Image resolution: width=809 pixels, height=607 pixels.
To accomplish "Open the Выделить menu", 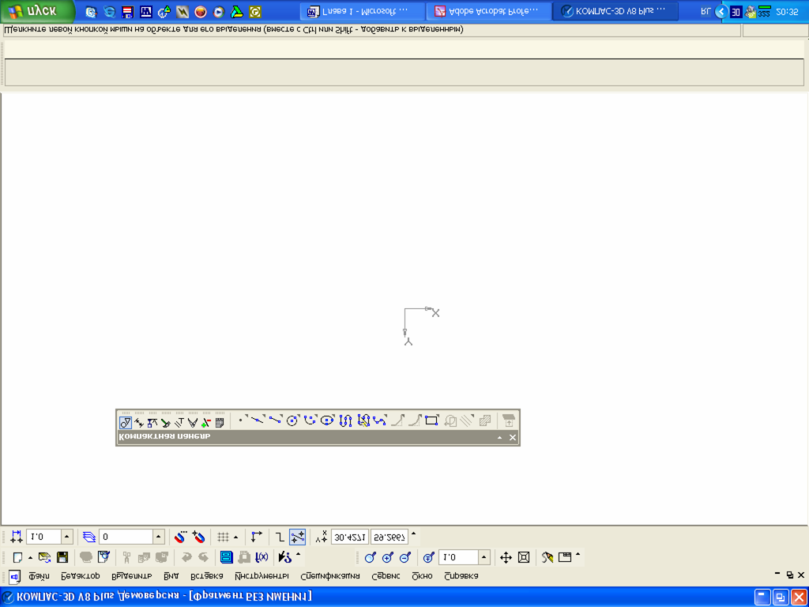I will [132, 575].
